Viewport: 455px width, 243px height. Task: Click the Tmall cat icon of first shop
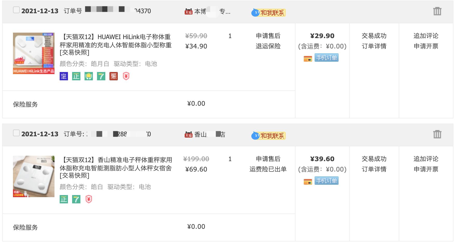[x=188, y=12]
